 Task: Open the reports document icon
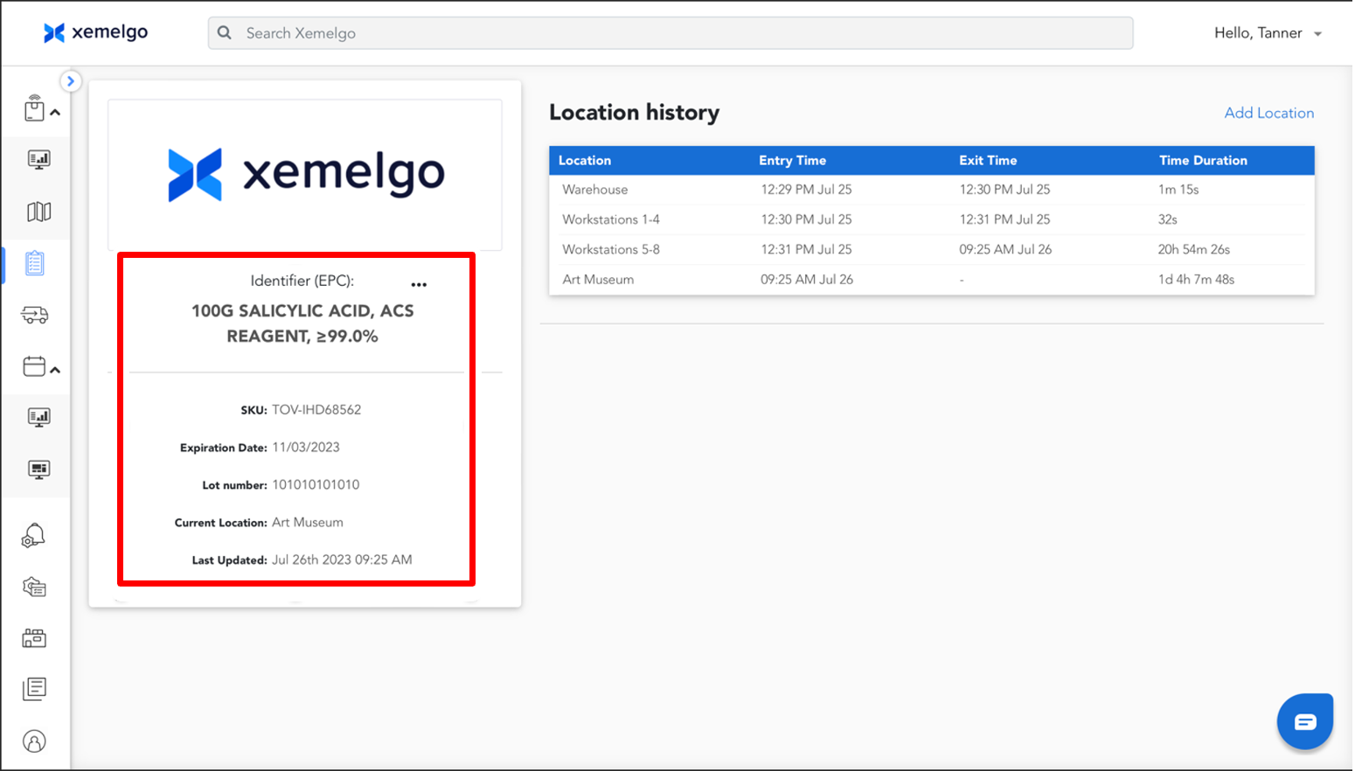[x=34, y=689]
